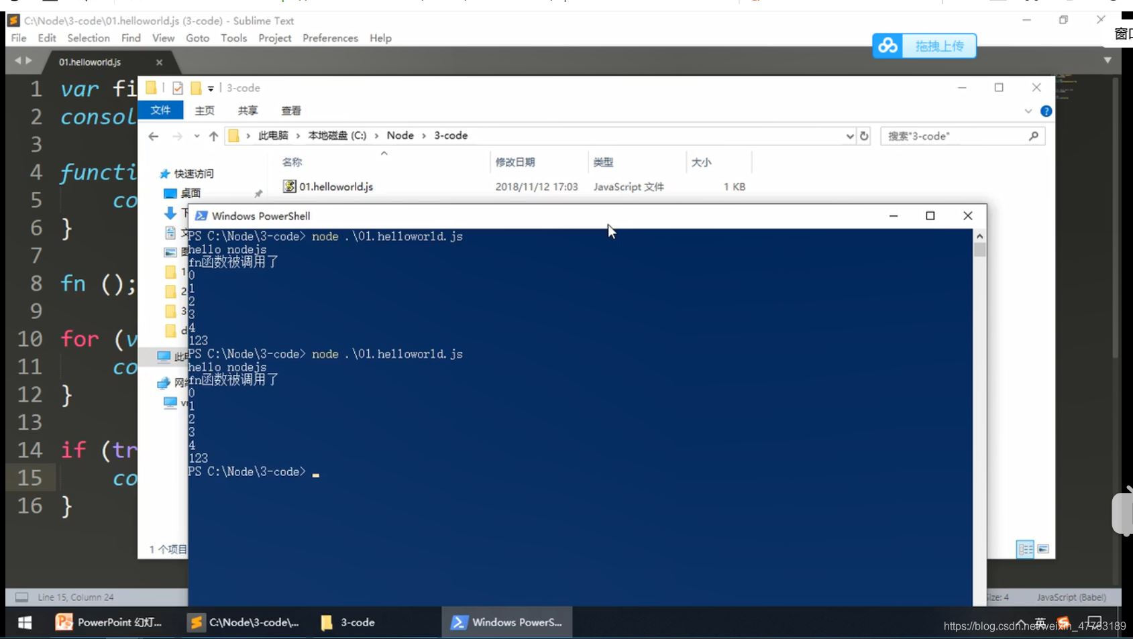This screenshot has height=639, width=1133.
Task: Click the previous tab arrow in Sublime Text
Action: point(18,60)
